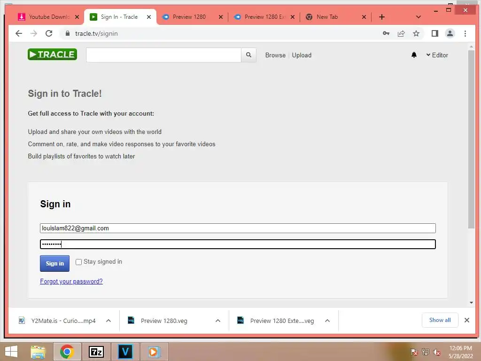Screen dimensions: 481x361
Task: Open Windows Start button
Action: 11,352
